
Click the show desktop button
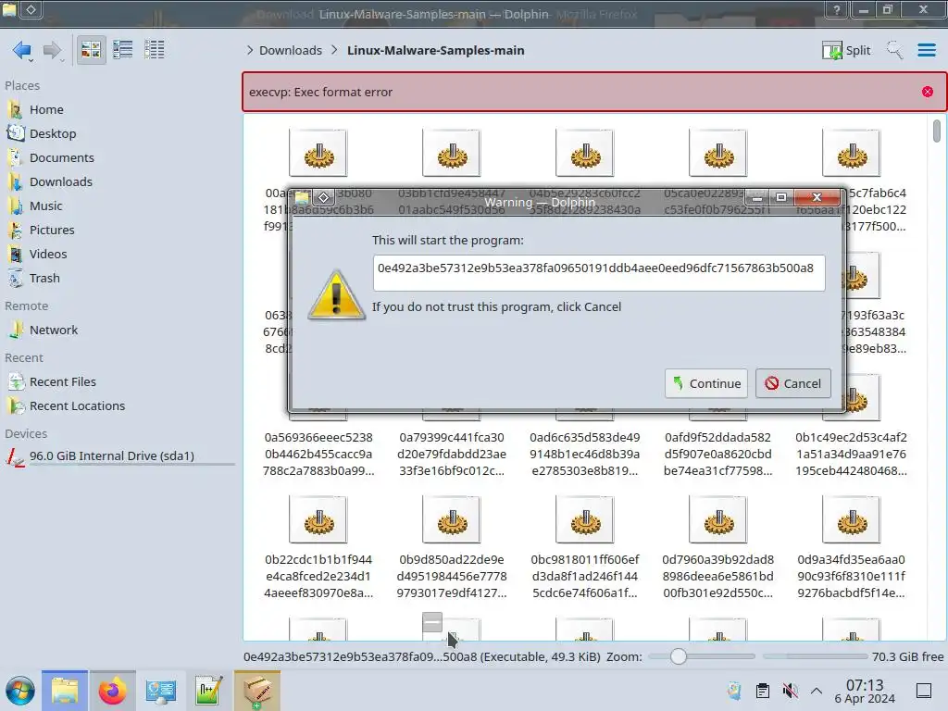point(924,691)
